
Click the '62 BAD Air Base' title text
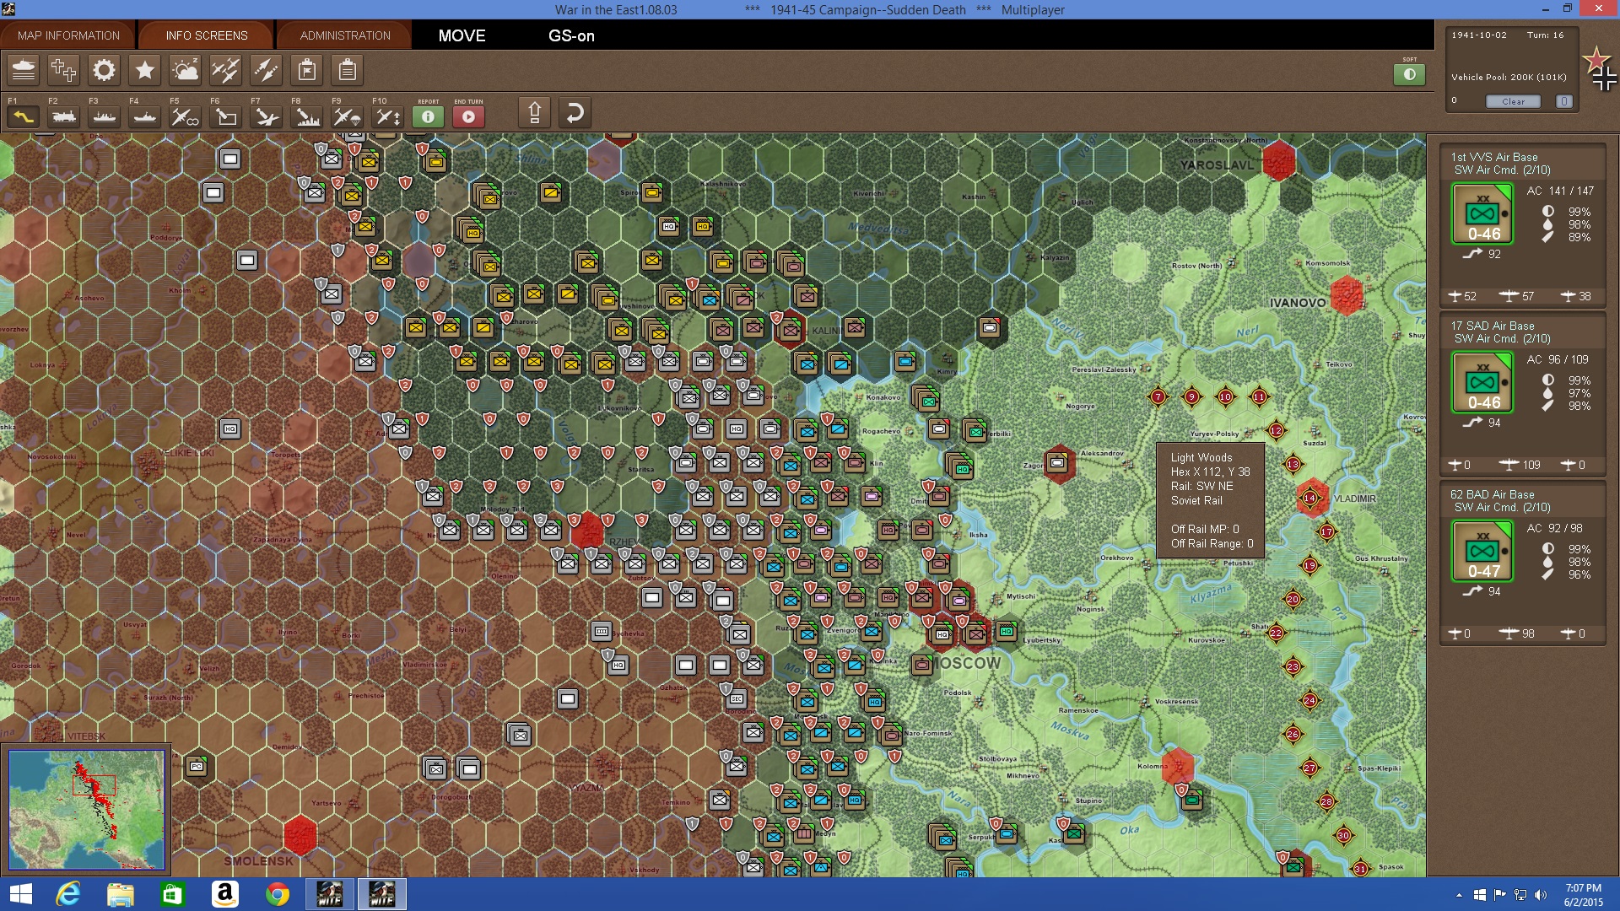pyautogui.click(x=1493, y=494)
